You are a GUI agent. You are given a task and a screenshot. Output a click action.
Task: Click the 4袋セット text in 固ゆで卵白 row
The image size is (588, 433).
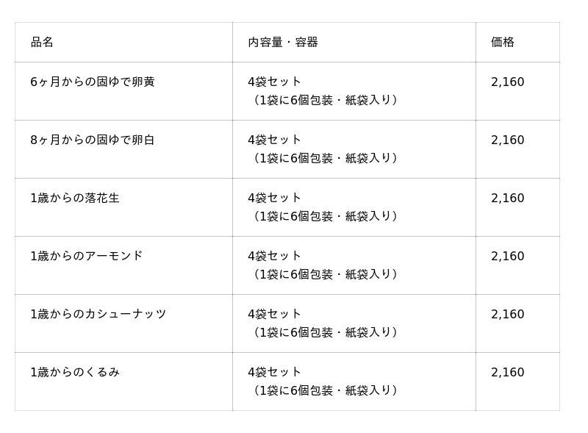[x=275, y=140]
